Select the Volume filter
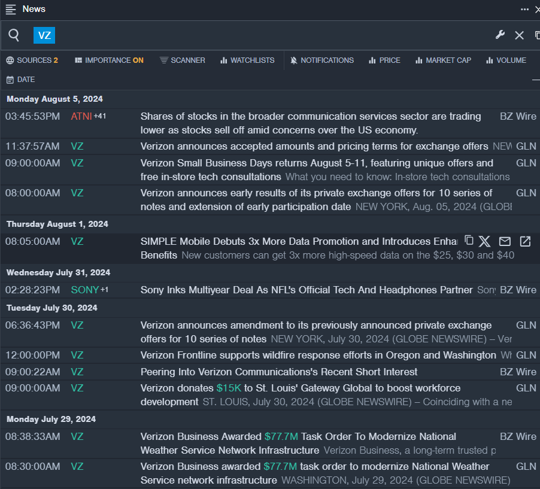Image resolution: width=540 pixels, height=489 pixels. pos(506,60)
